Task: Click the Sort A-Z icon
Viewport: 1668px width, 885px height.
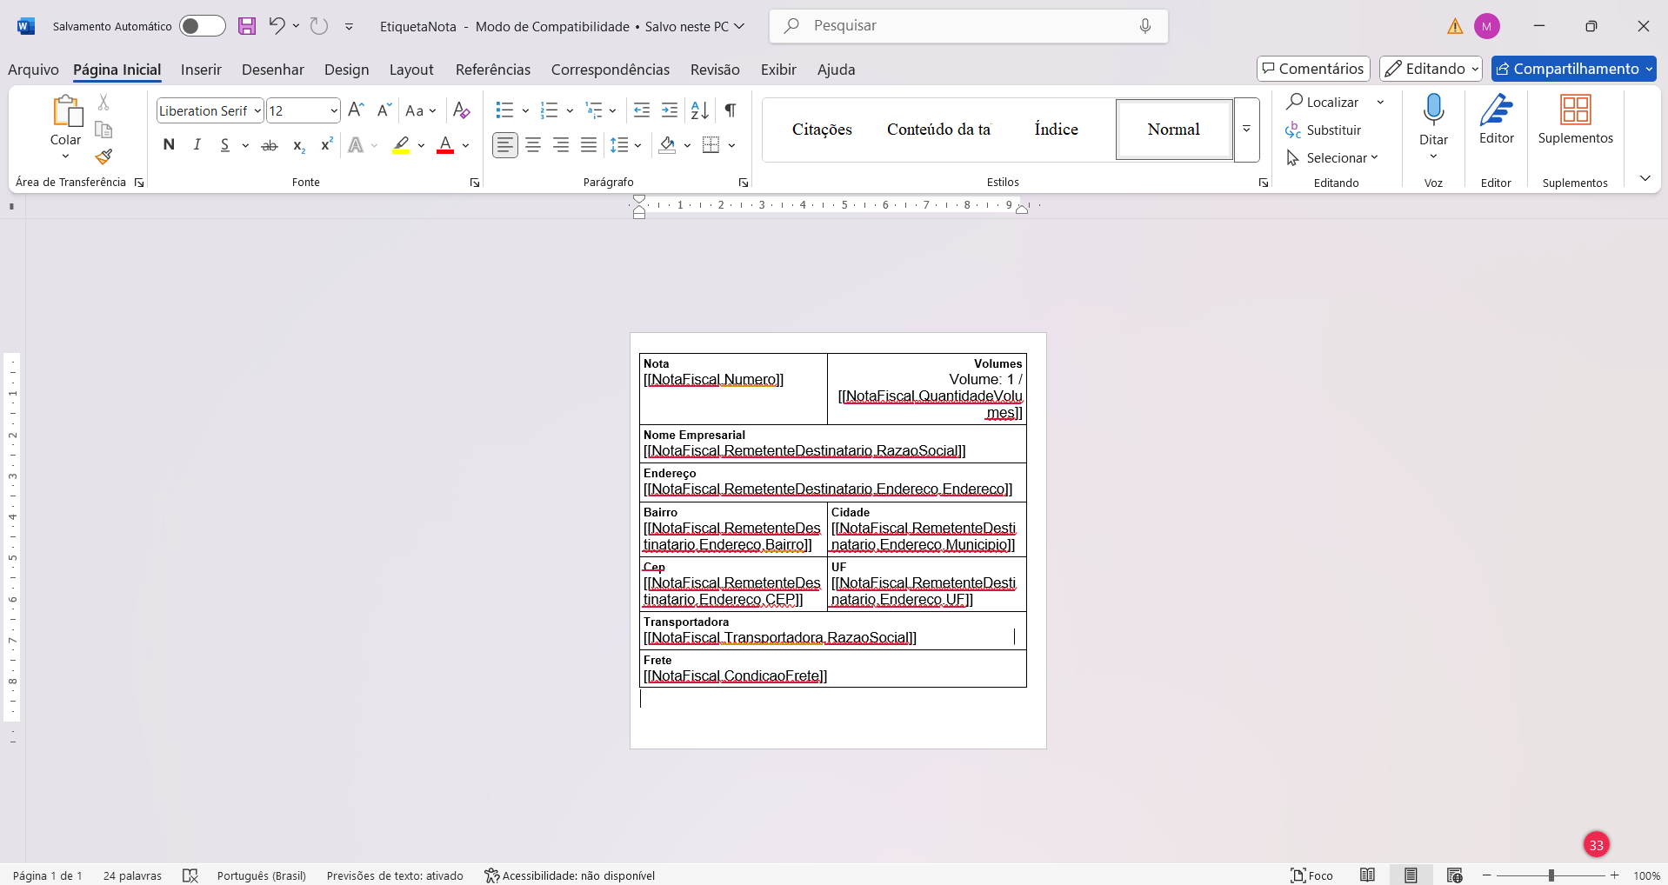Action: point(699,110)
